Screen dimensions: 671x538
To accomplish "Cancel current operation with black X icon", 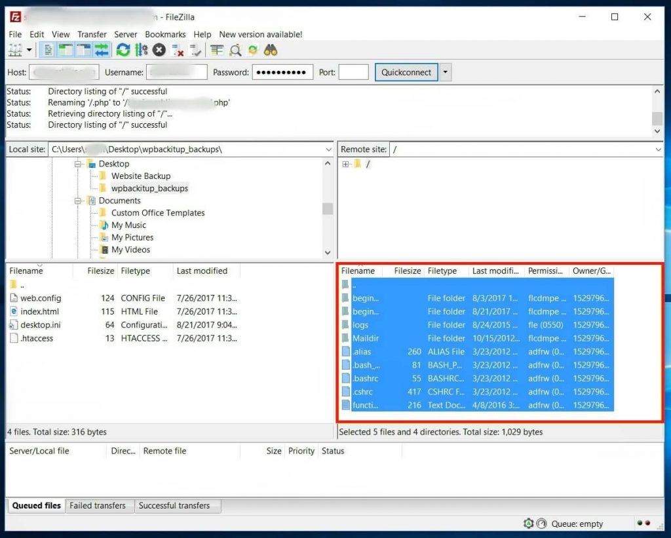I will [159, 50].
